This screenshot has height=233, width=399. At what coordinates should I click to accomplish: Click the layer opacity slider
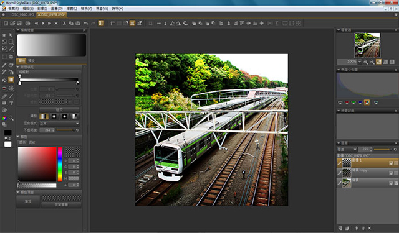point(383,150)
